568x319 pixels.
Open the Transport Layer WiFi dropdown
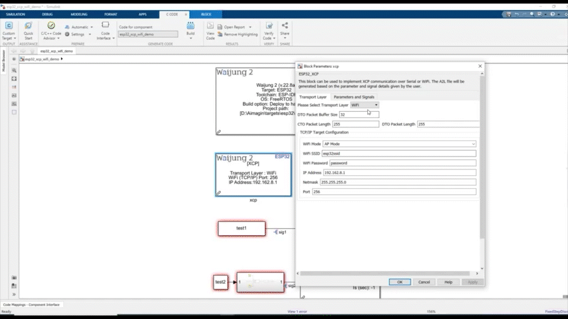364,105
